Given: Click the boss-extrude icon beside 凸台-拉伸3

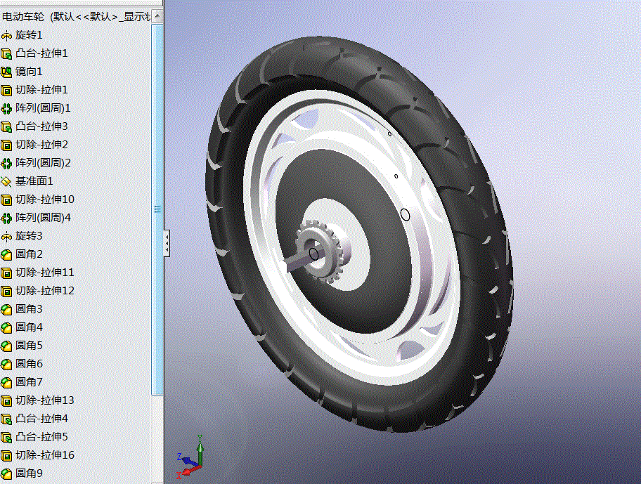Looking at the screenshot, I should click(6, 127).
